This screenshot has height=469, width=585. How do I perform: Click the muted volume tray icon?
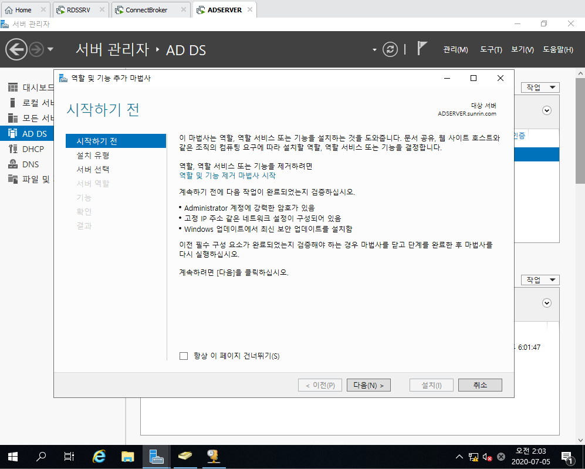[487, 457]
